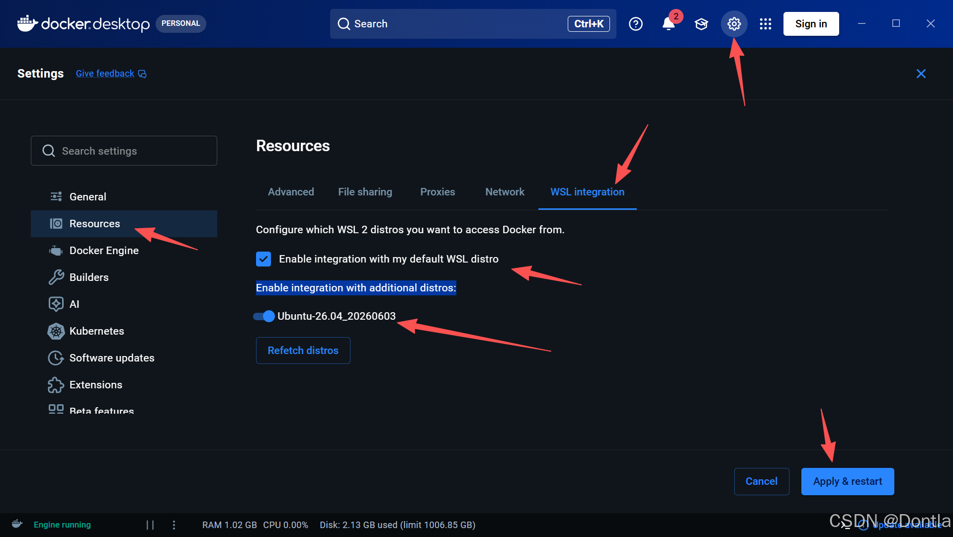Click the Disk usage readout

pos(397,525)
